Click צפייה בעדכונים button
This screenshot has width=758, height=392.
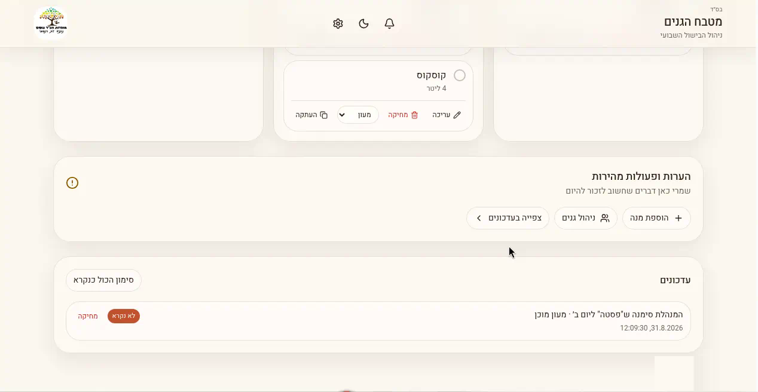[508, 218]
